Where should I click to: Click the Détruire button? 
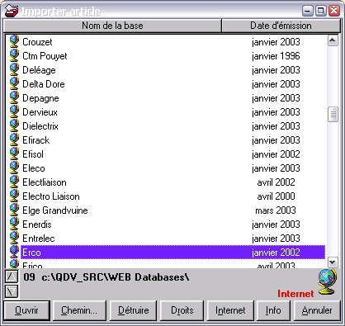click(134, 310)
